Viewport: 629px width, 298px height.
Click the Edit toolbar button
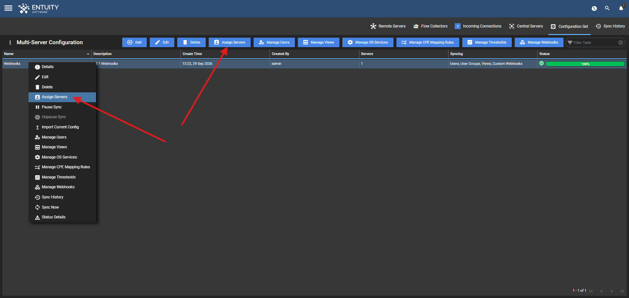162,43
